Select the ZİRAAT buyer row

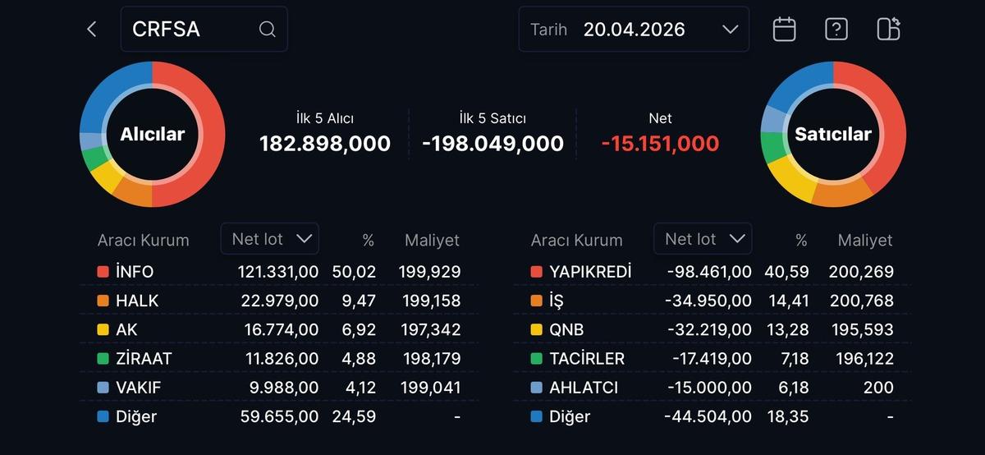(279, 359)
